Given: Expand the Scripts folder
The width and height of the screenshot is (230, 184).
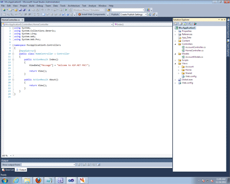Looking at the screenshot, I should point(175,60).
